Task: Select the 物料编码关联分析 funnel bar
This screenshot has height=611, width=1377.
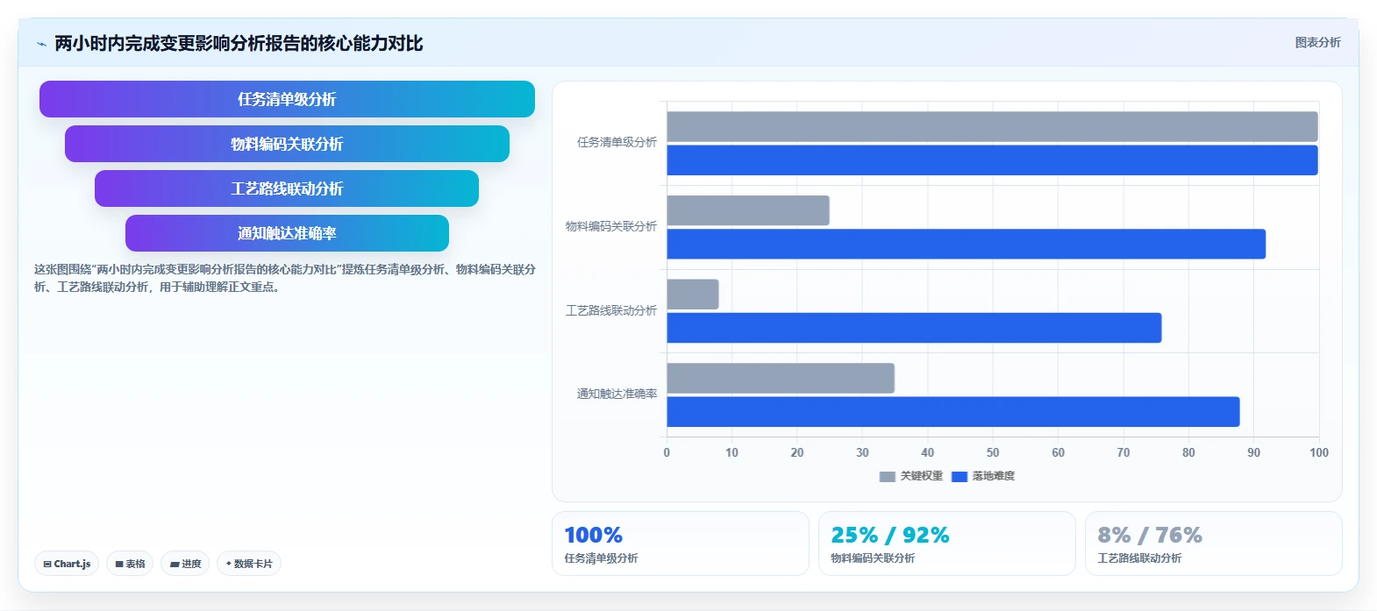Action: pos(287,144)
